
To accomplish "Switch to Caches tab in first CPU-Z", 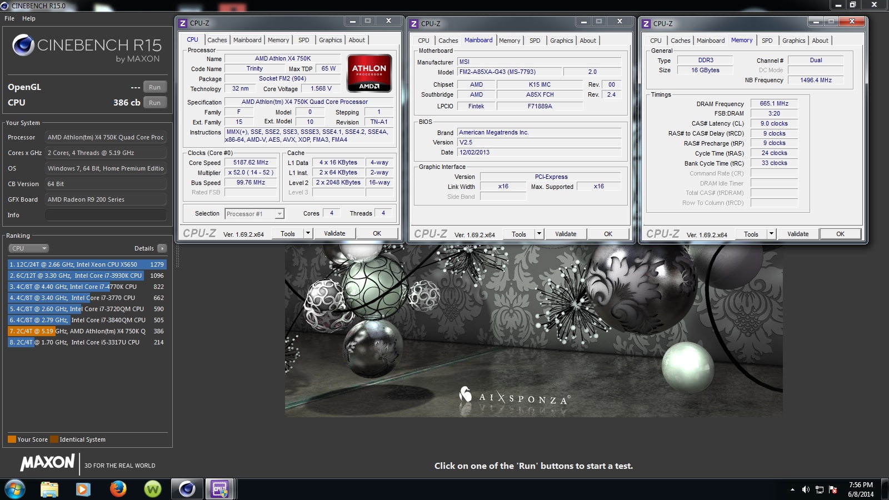I will (217, 40).
